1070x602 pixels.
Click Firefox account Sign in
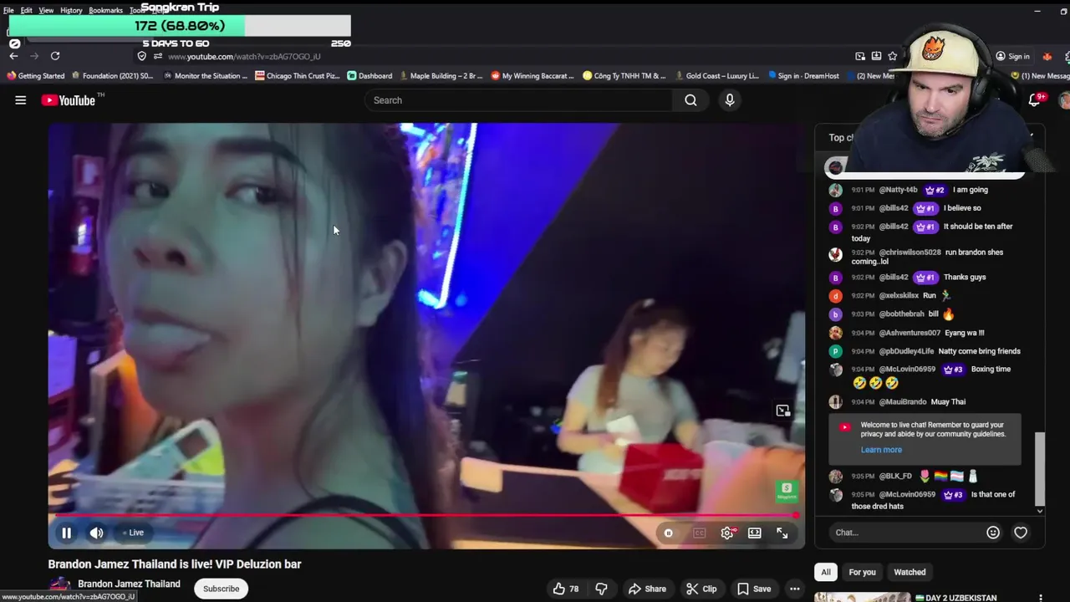click(x=1012, y=56)
